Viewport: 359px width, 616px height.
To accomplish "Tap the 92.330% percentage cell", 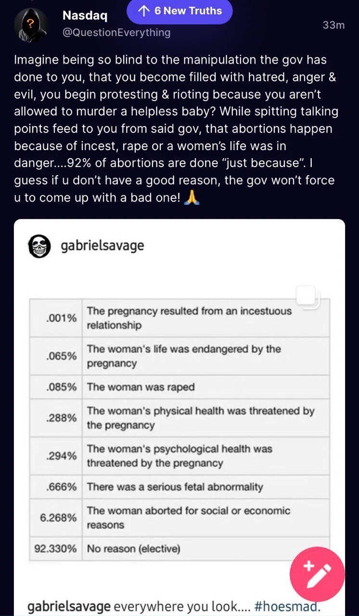I will [56, 549].
